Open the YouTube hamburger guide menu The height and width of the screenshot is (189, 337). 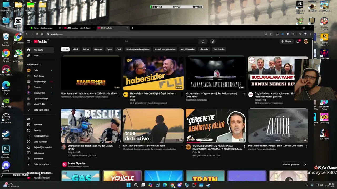[28, 41]
